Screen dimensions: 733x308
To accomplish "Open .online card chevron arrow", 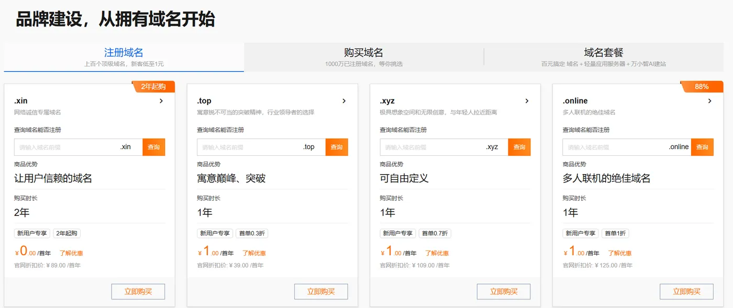I will [x=710, y=101].
